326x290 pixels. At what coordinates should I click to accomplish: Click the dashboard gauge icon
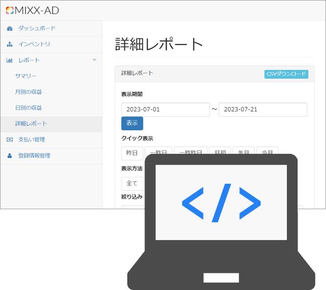point(9,28)
